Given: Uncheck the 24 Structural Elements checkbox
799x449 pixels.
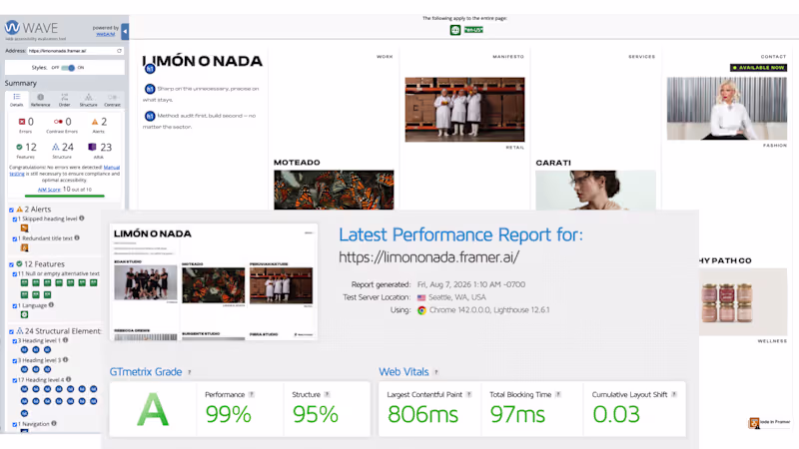Looking at the screenshot, I should [x=11, y=332].
